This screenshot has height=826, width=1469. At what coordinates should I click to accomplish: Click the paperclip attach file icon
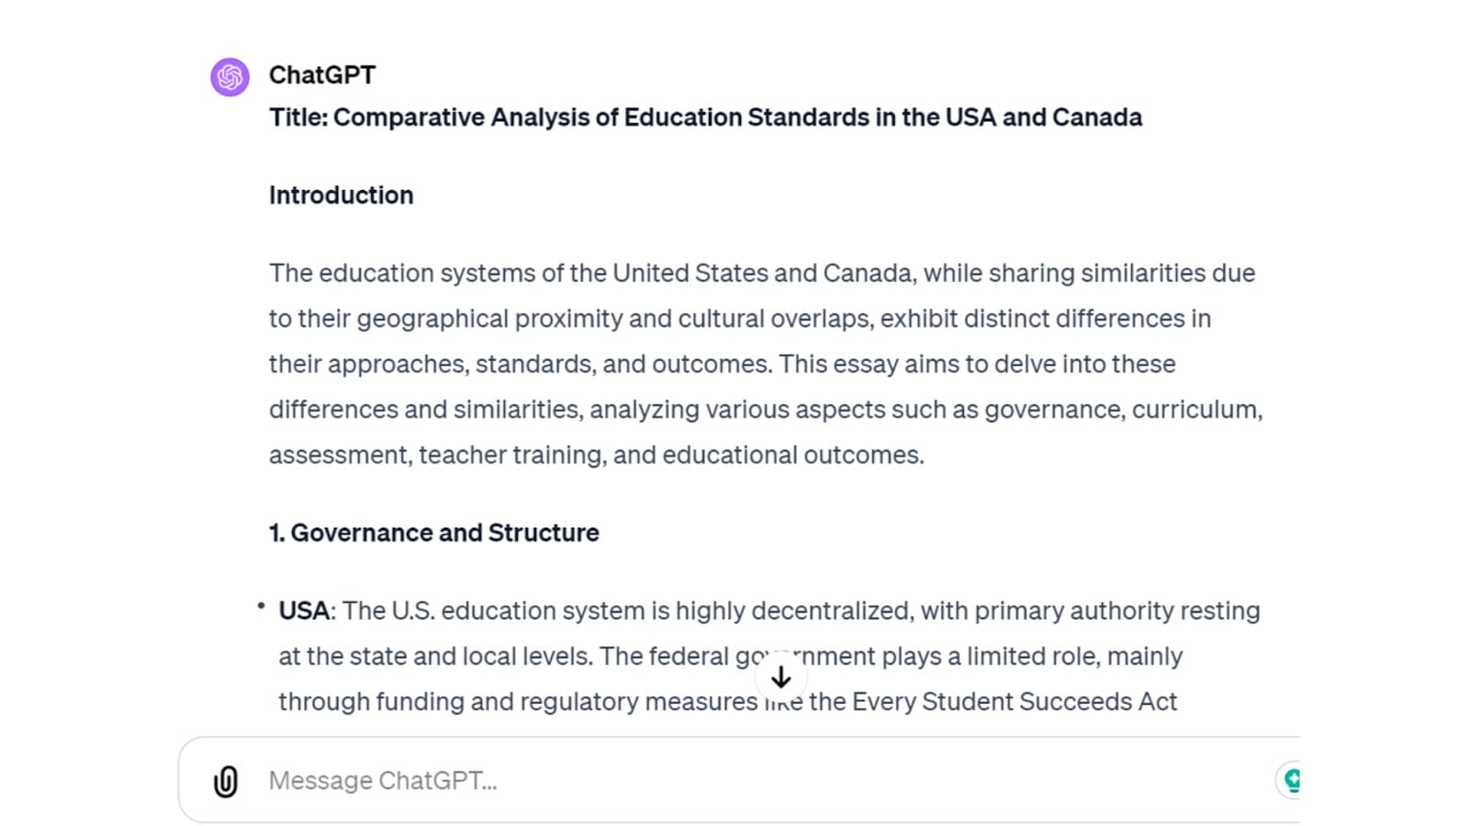226,781
